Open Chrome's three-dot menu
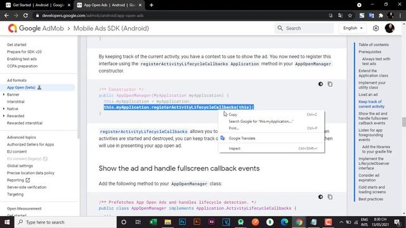 400,15
